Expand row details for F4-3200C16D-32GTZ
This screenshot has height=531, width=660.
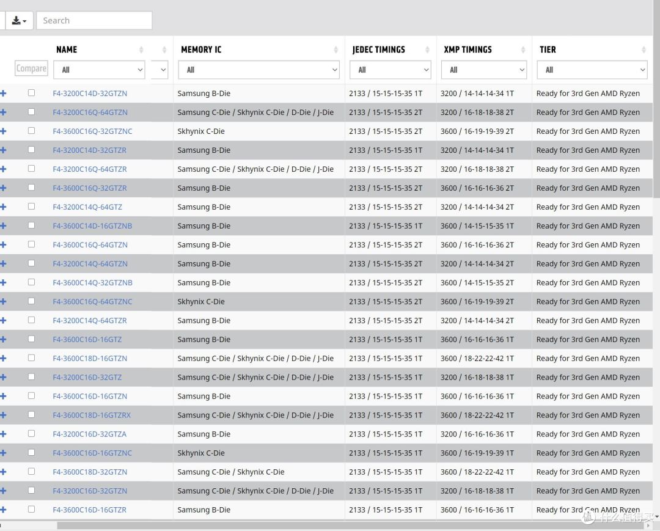point(3,378)
